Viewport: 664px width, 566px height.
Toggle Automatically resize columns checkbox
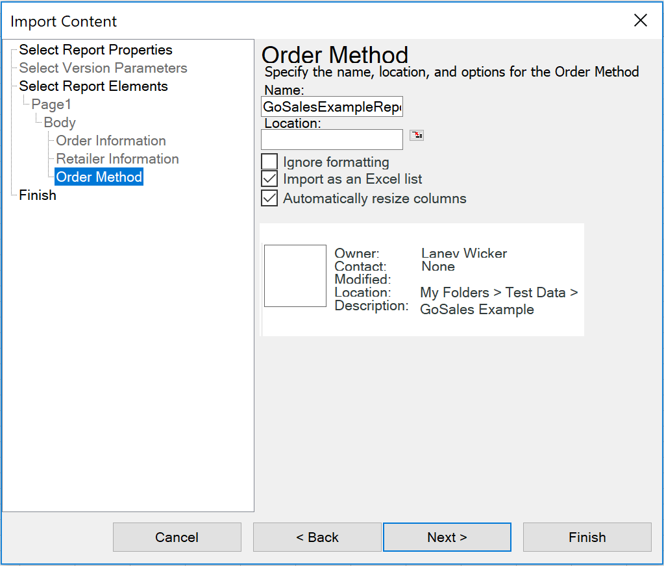tap(269, 198)
